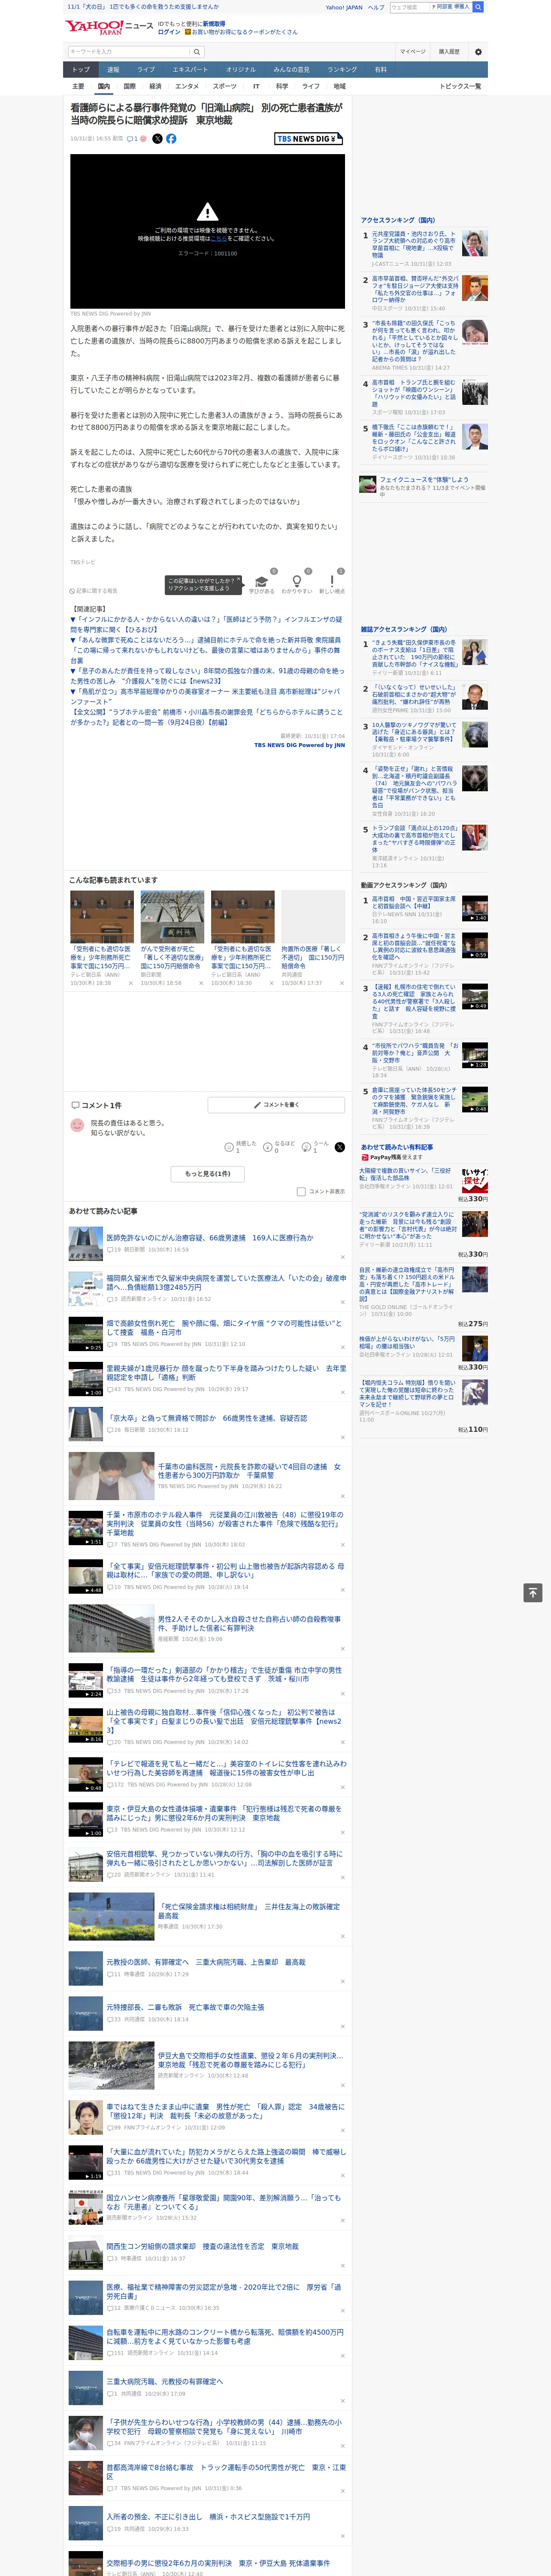Screen dimensions: 551x2576
Task: Open thumbnail for 拘置所の医療 article
Action: 313,917
